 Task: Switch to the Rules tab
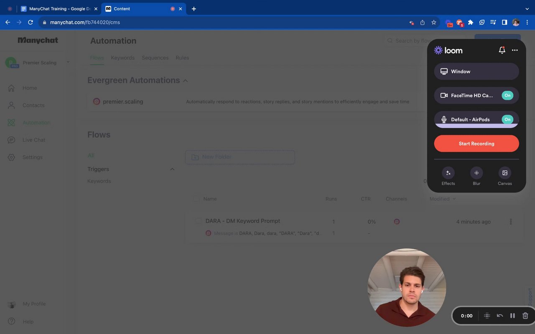point(182,58)
